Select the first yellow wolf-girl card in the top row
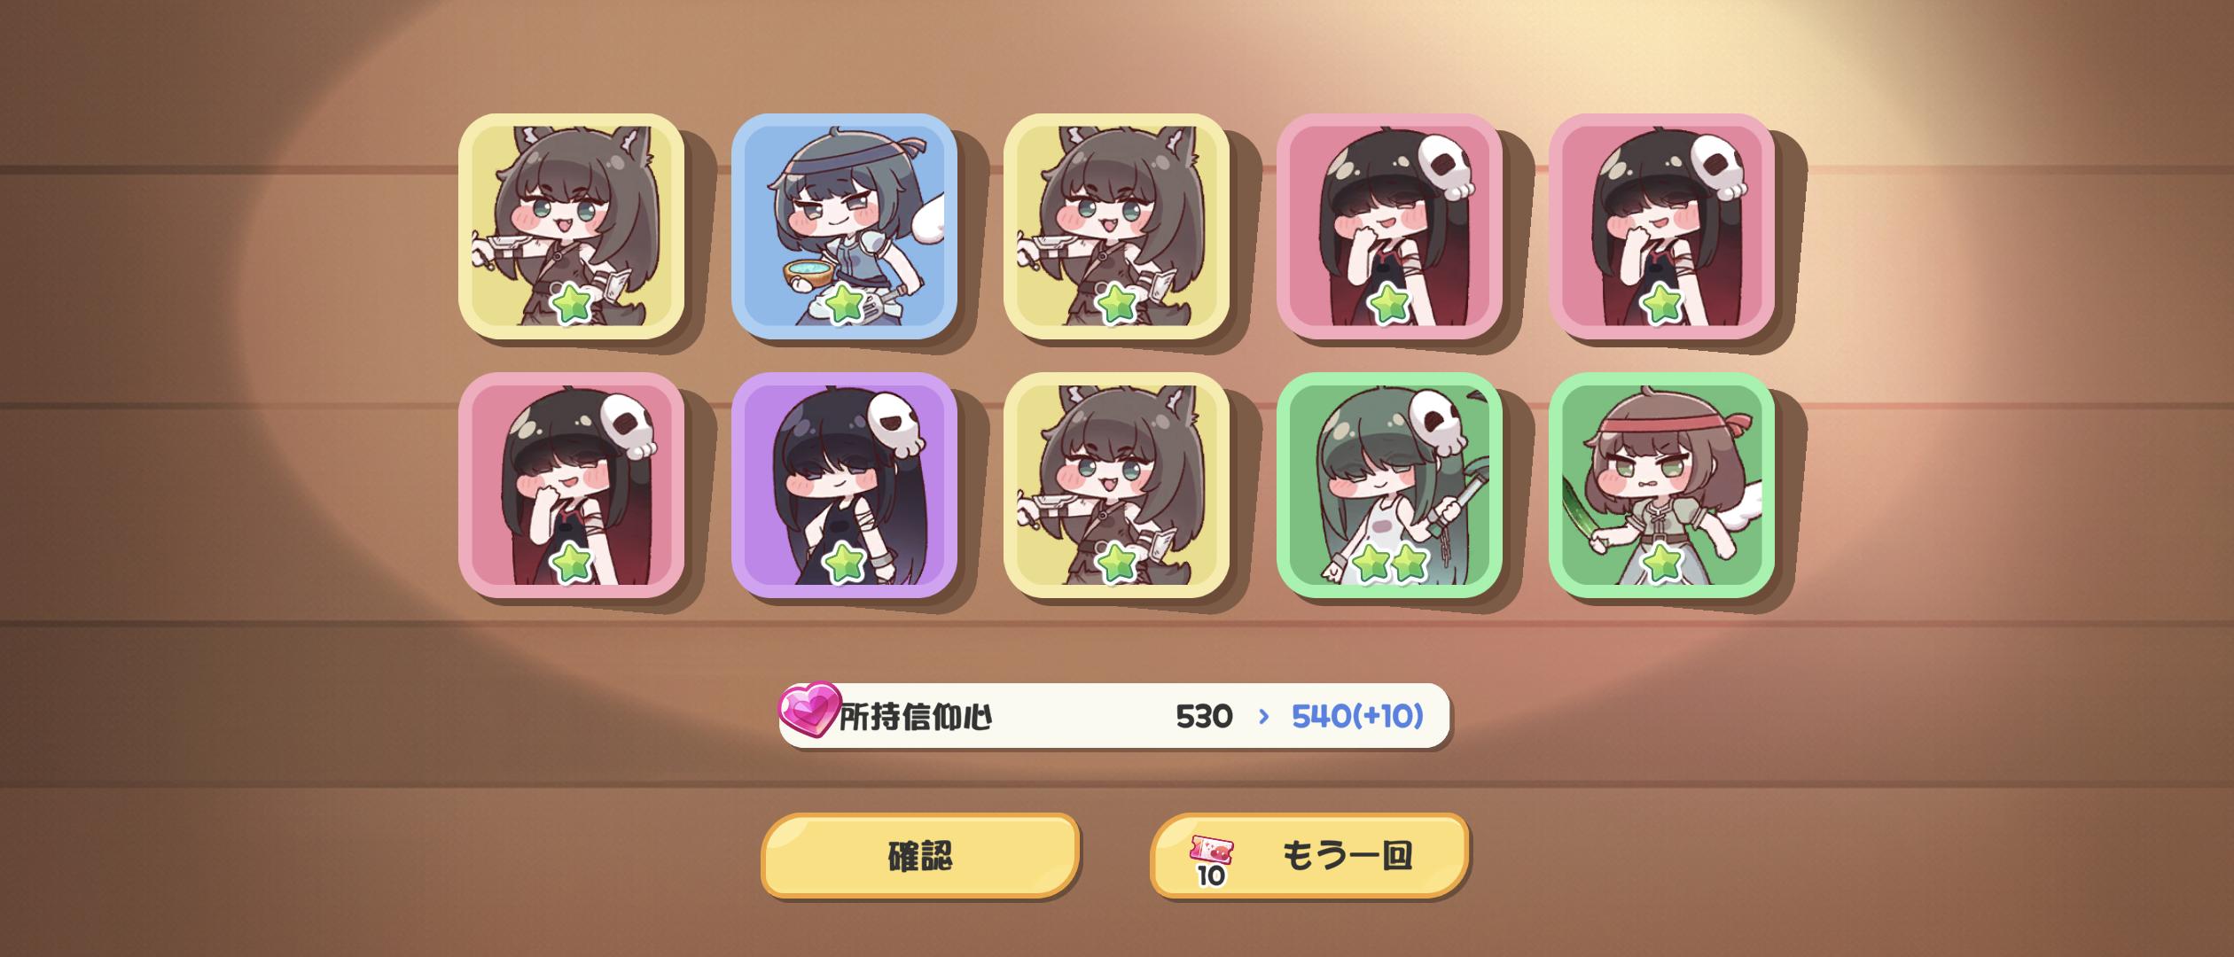Viewport: 2234px width, 957px height. (571, 226)
